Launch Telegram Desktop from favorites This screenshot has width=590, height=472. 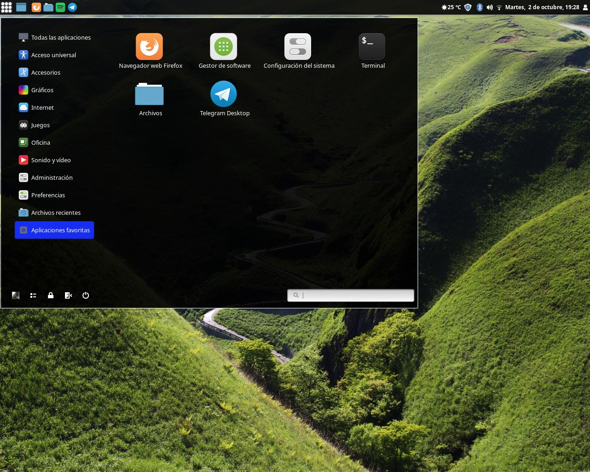pos(224,99)
